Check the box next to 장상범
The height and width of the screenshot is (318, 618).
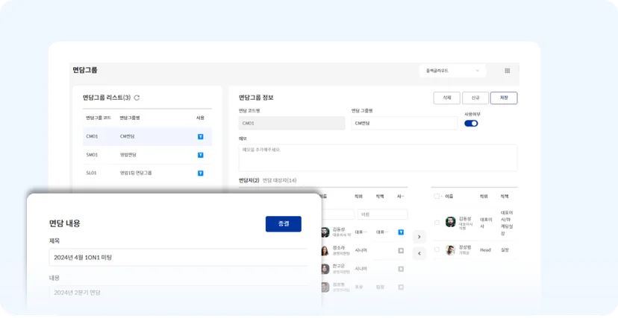437,249
